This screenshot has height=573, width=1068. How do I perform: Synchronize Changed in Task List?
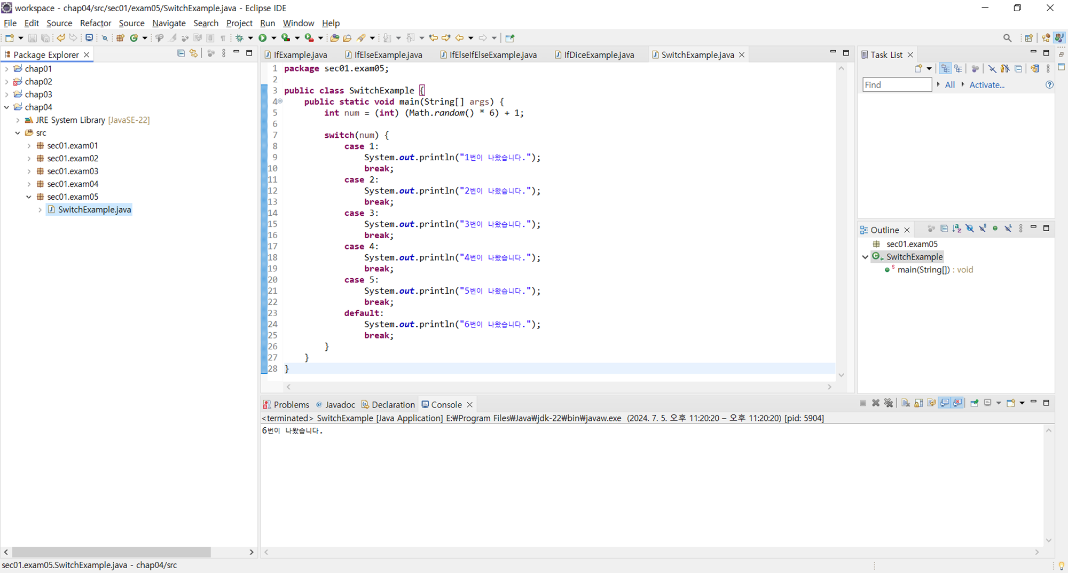pos(1035,68)
